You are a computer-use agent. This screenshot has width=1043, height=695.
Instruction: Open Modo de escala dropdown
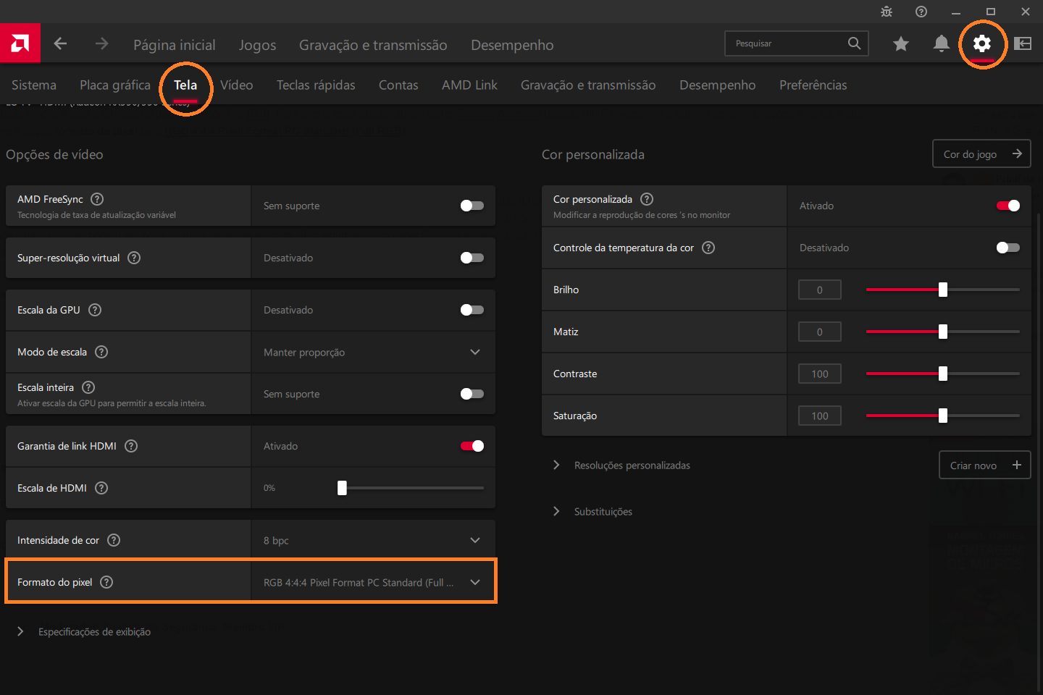pos(373,352)
